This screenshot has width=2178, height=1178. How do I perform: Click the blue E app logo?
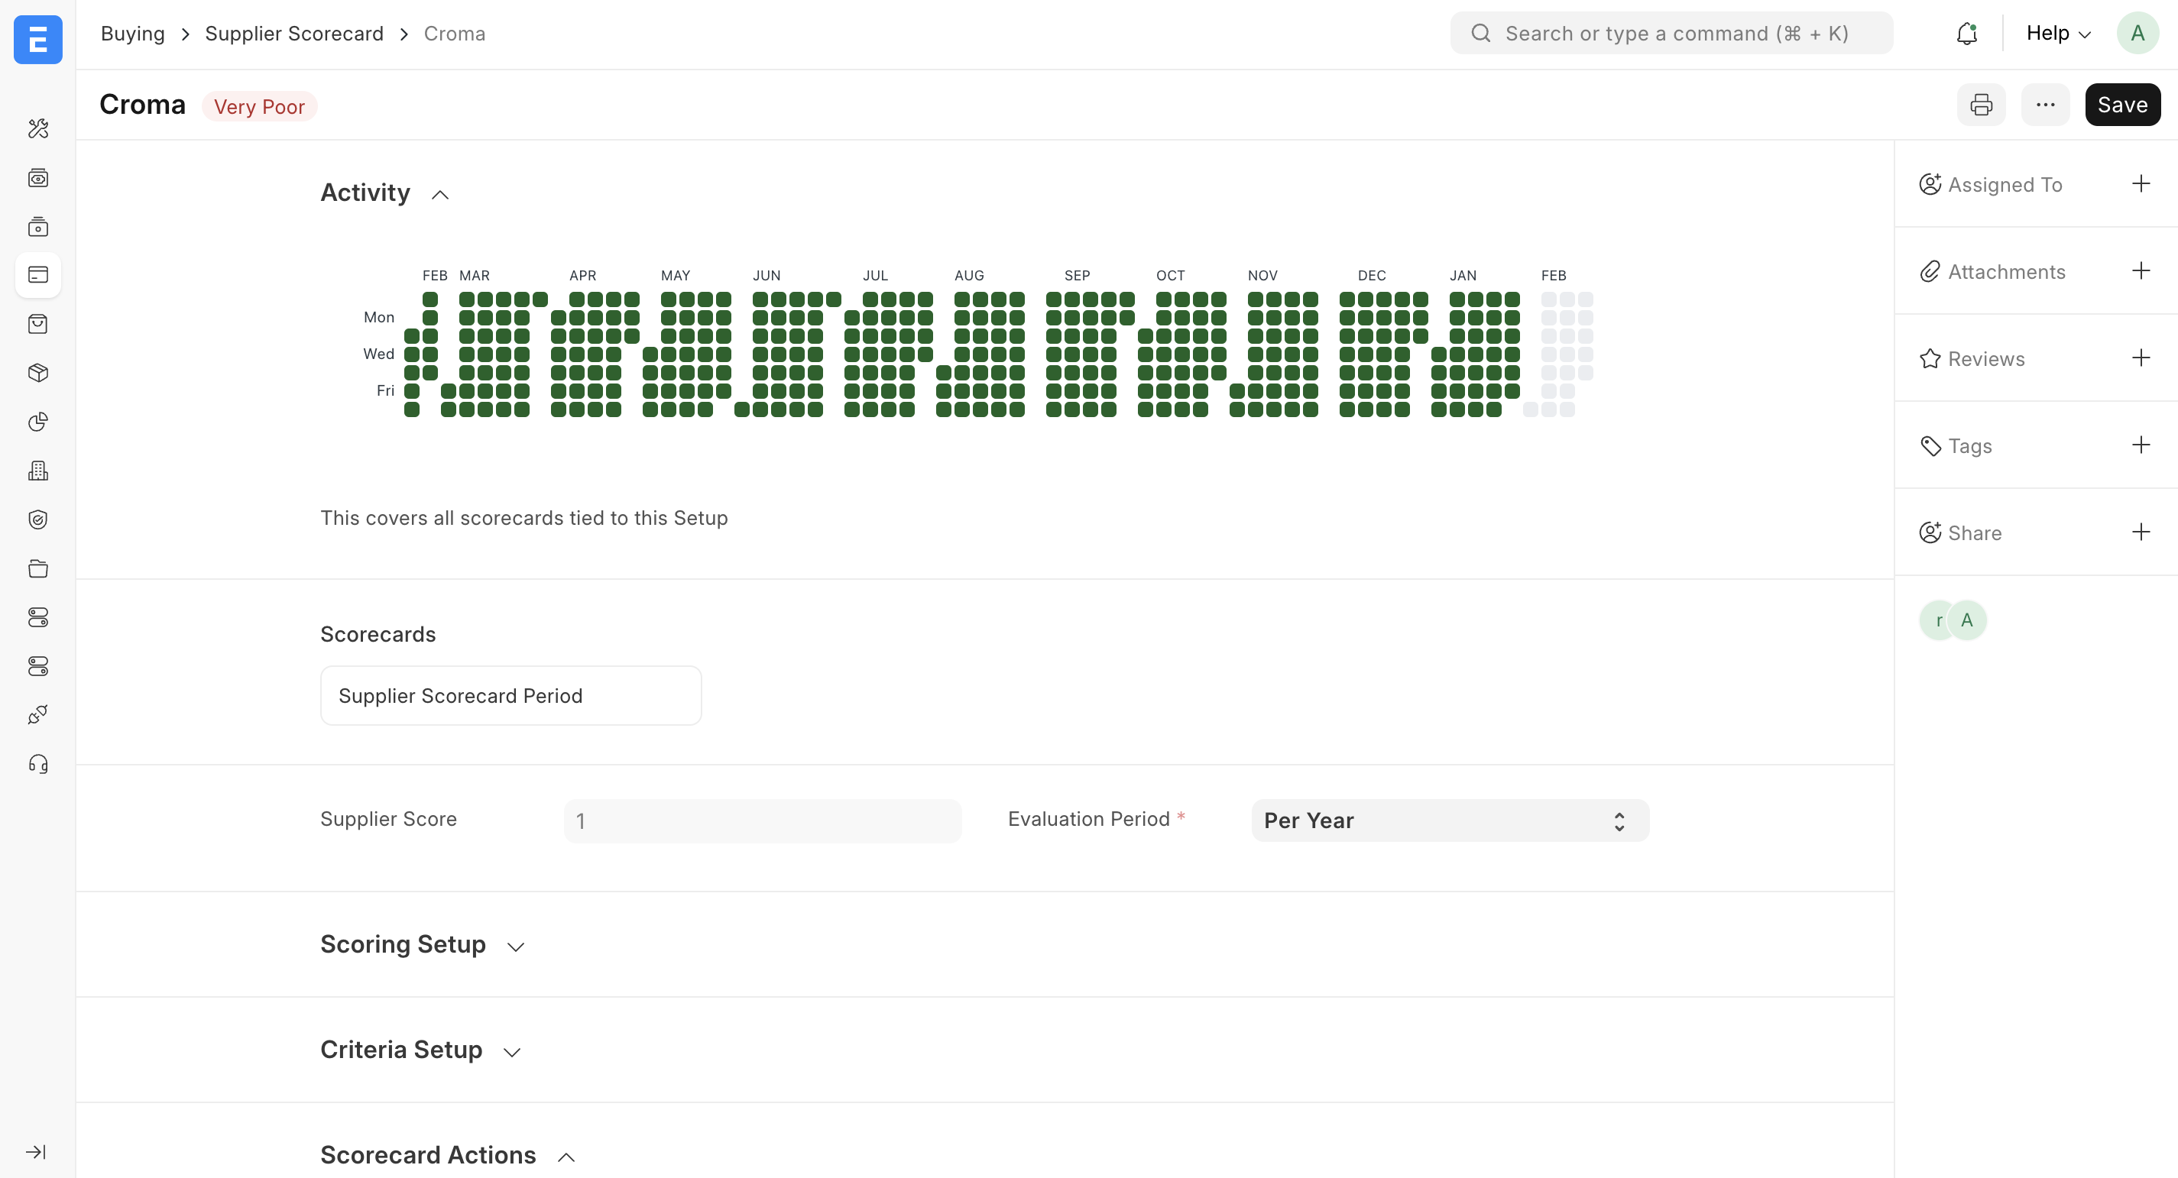[x=38, y=39]
